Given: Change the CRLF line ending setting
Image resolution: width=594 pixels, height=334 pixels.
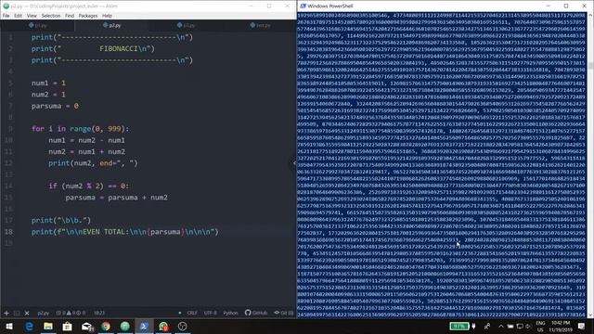Looking at the screenshot, I should tap(192, 313).
